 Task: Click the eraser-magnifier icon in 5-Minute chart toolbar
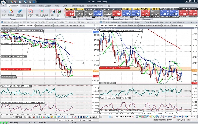tap(75, 117)
